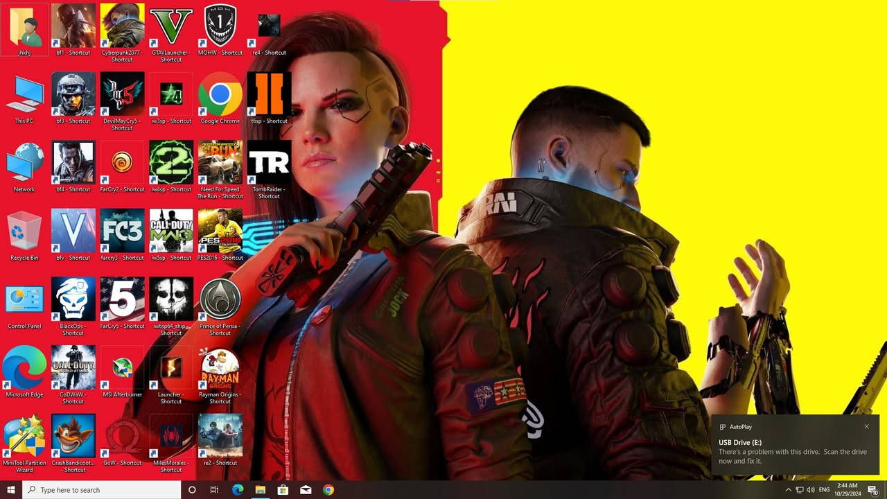Screen dimensions: 887x499
Task: Open the network status tray icon
Action: click(800, 490)
